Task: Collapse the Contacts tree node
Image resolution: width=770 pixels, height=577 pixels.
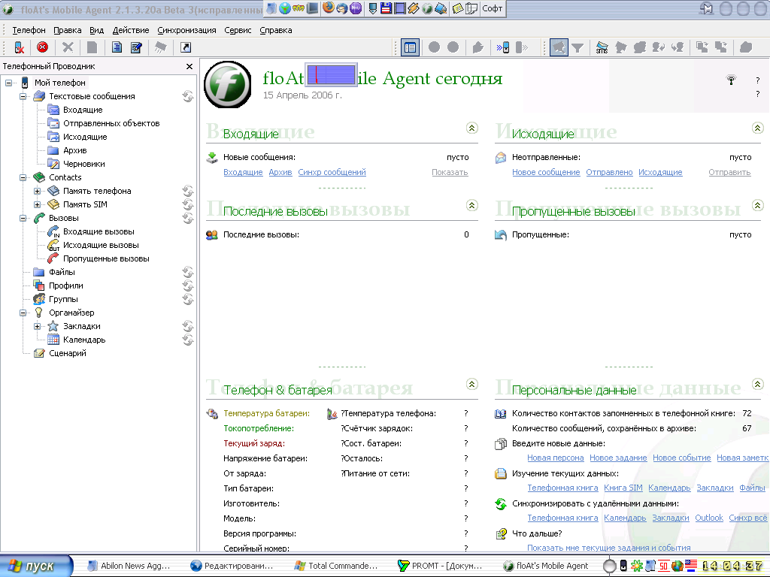Action: 23,177
